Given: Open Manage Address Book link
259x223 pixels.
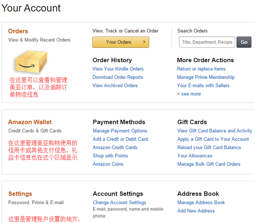Looking at the screenshot, I should pyautogui.click(x=201, y=202).
